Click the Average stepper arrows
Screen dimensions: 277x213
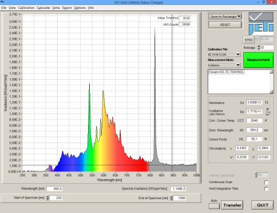pyautogui.click(x=259, y=48)
